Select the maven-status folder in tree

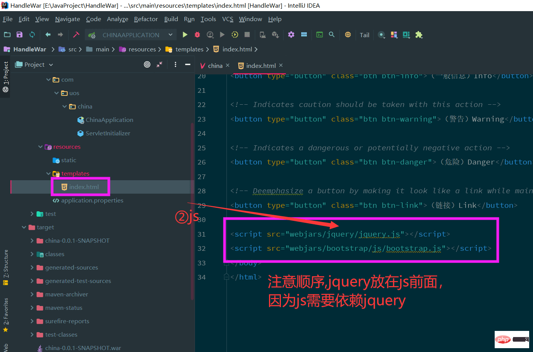tap(64, 308)
